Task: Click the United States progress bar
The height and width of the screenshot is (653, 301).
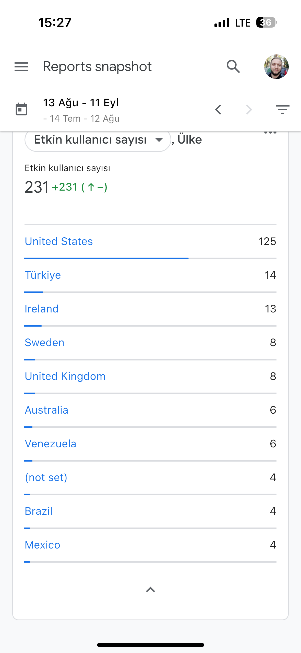Action: coord(150,259)
